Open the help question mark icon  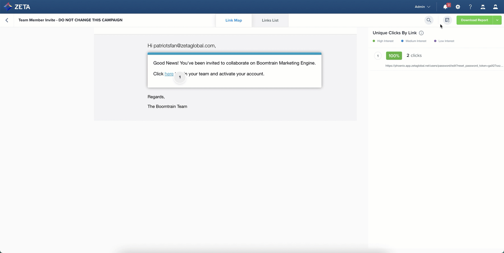point(470,7)
